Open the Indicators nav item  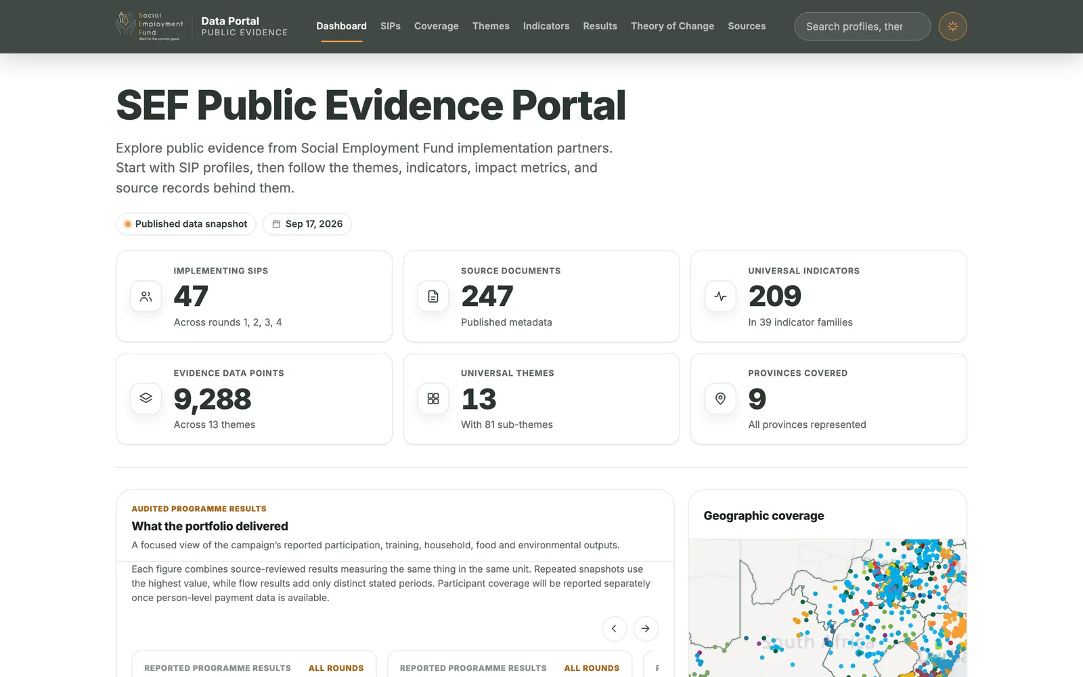click(546, 26)
